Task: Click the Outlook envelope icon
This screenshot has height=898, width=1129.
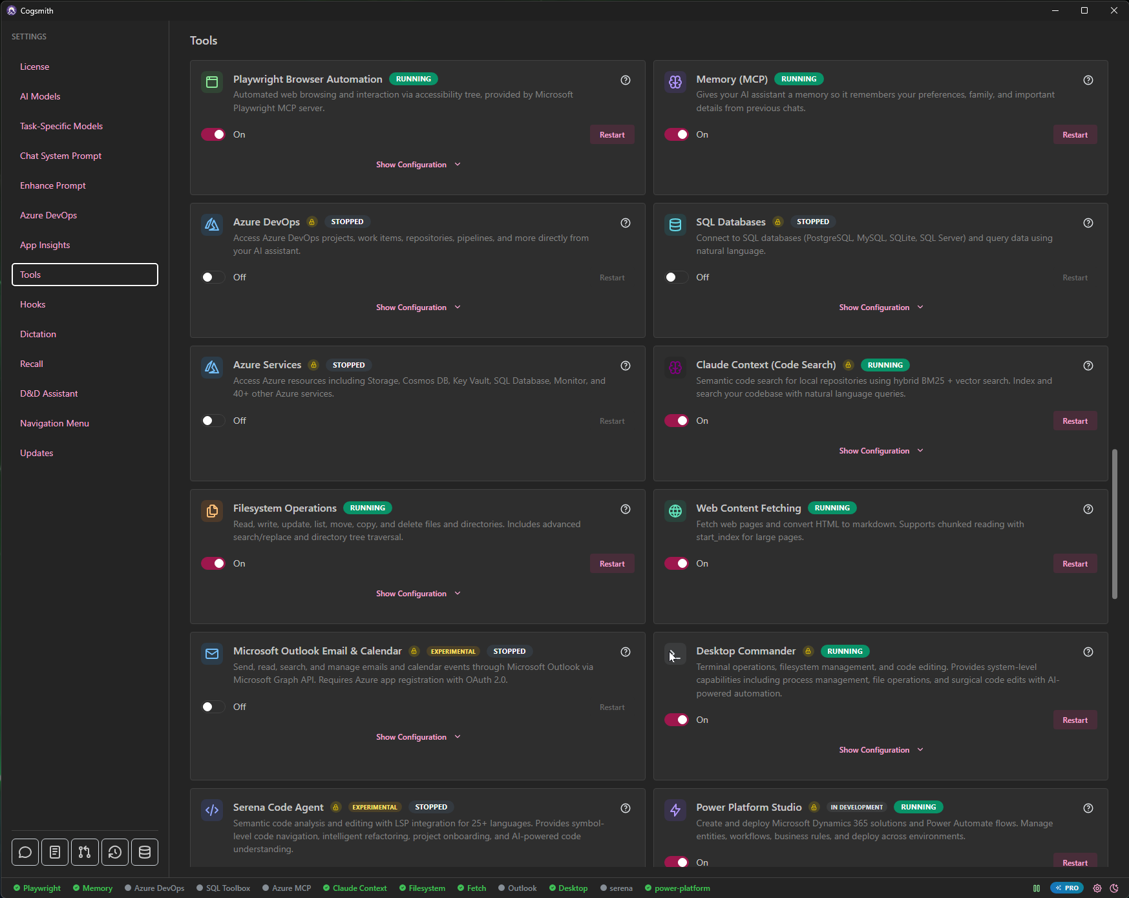Action: click(212, 654)
